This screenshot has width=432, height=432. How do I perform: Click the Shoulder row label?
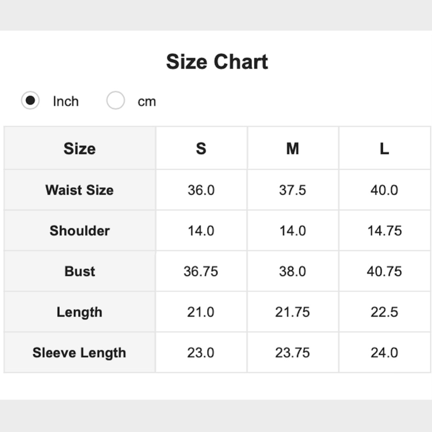coord(79,231)
